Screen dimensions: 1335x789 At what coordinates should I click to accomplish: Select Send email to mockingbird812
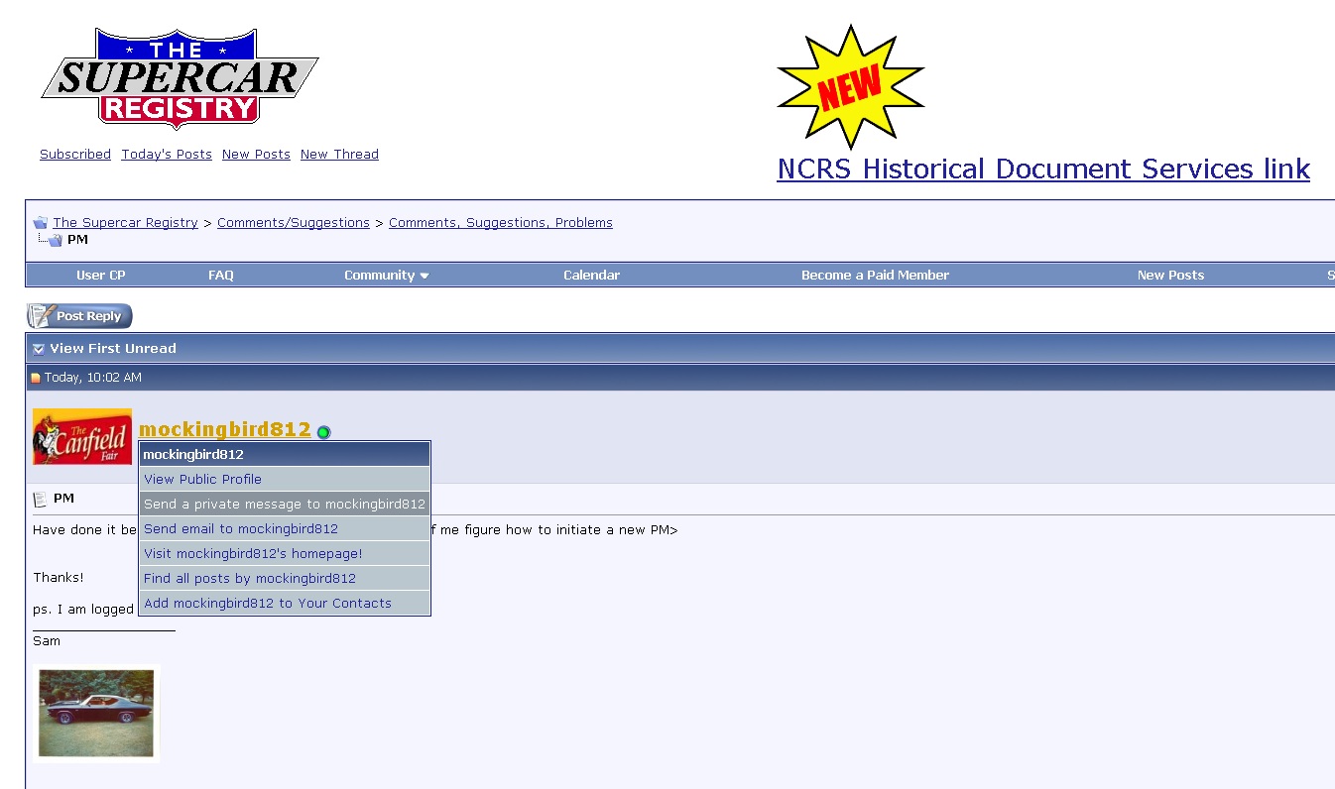click(241, 529)
